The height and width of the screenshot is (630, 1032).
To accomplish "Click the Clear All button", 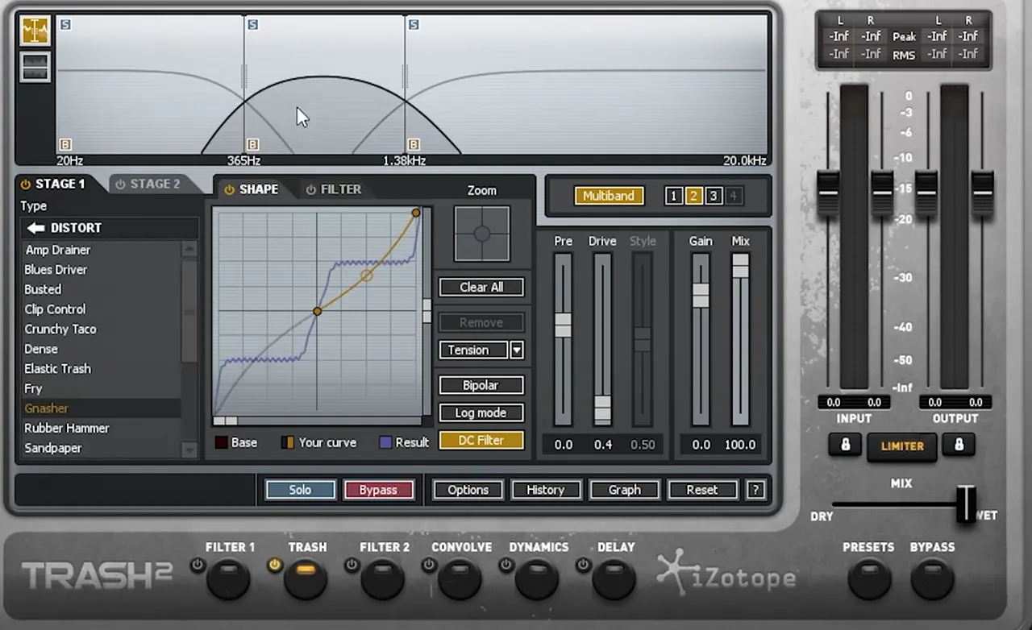I will coord(481,287).
